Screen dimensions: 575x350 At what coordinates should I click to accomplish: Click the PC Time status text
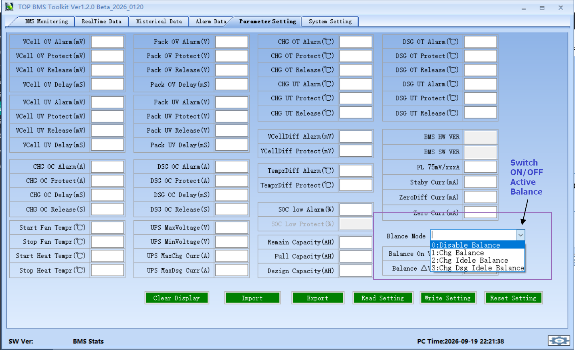(x=460, y=341)
